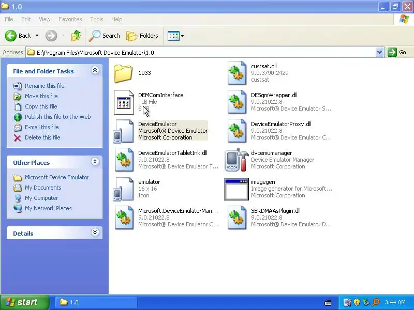Open My Network Places link

pos(48,208)
